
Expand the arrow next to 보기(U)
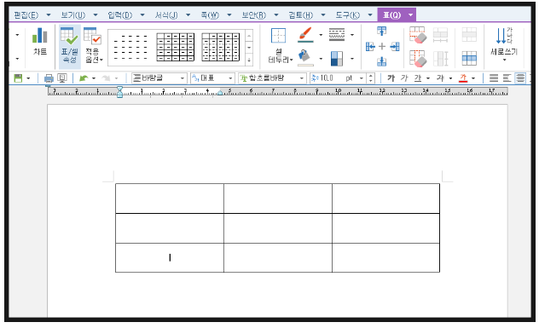coord(96,15)
